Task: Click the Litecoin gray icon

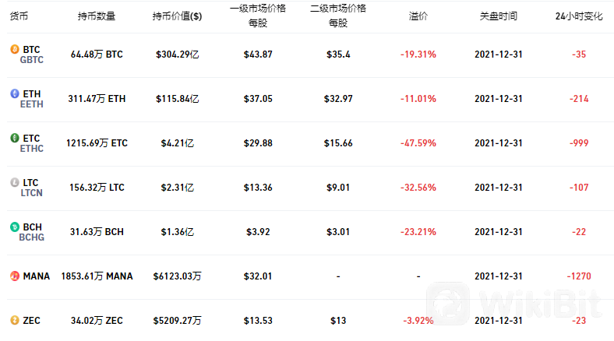Action: 15,182
